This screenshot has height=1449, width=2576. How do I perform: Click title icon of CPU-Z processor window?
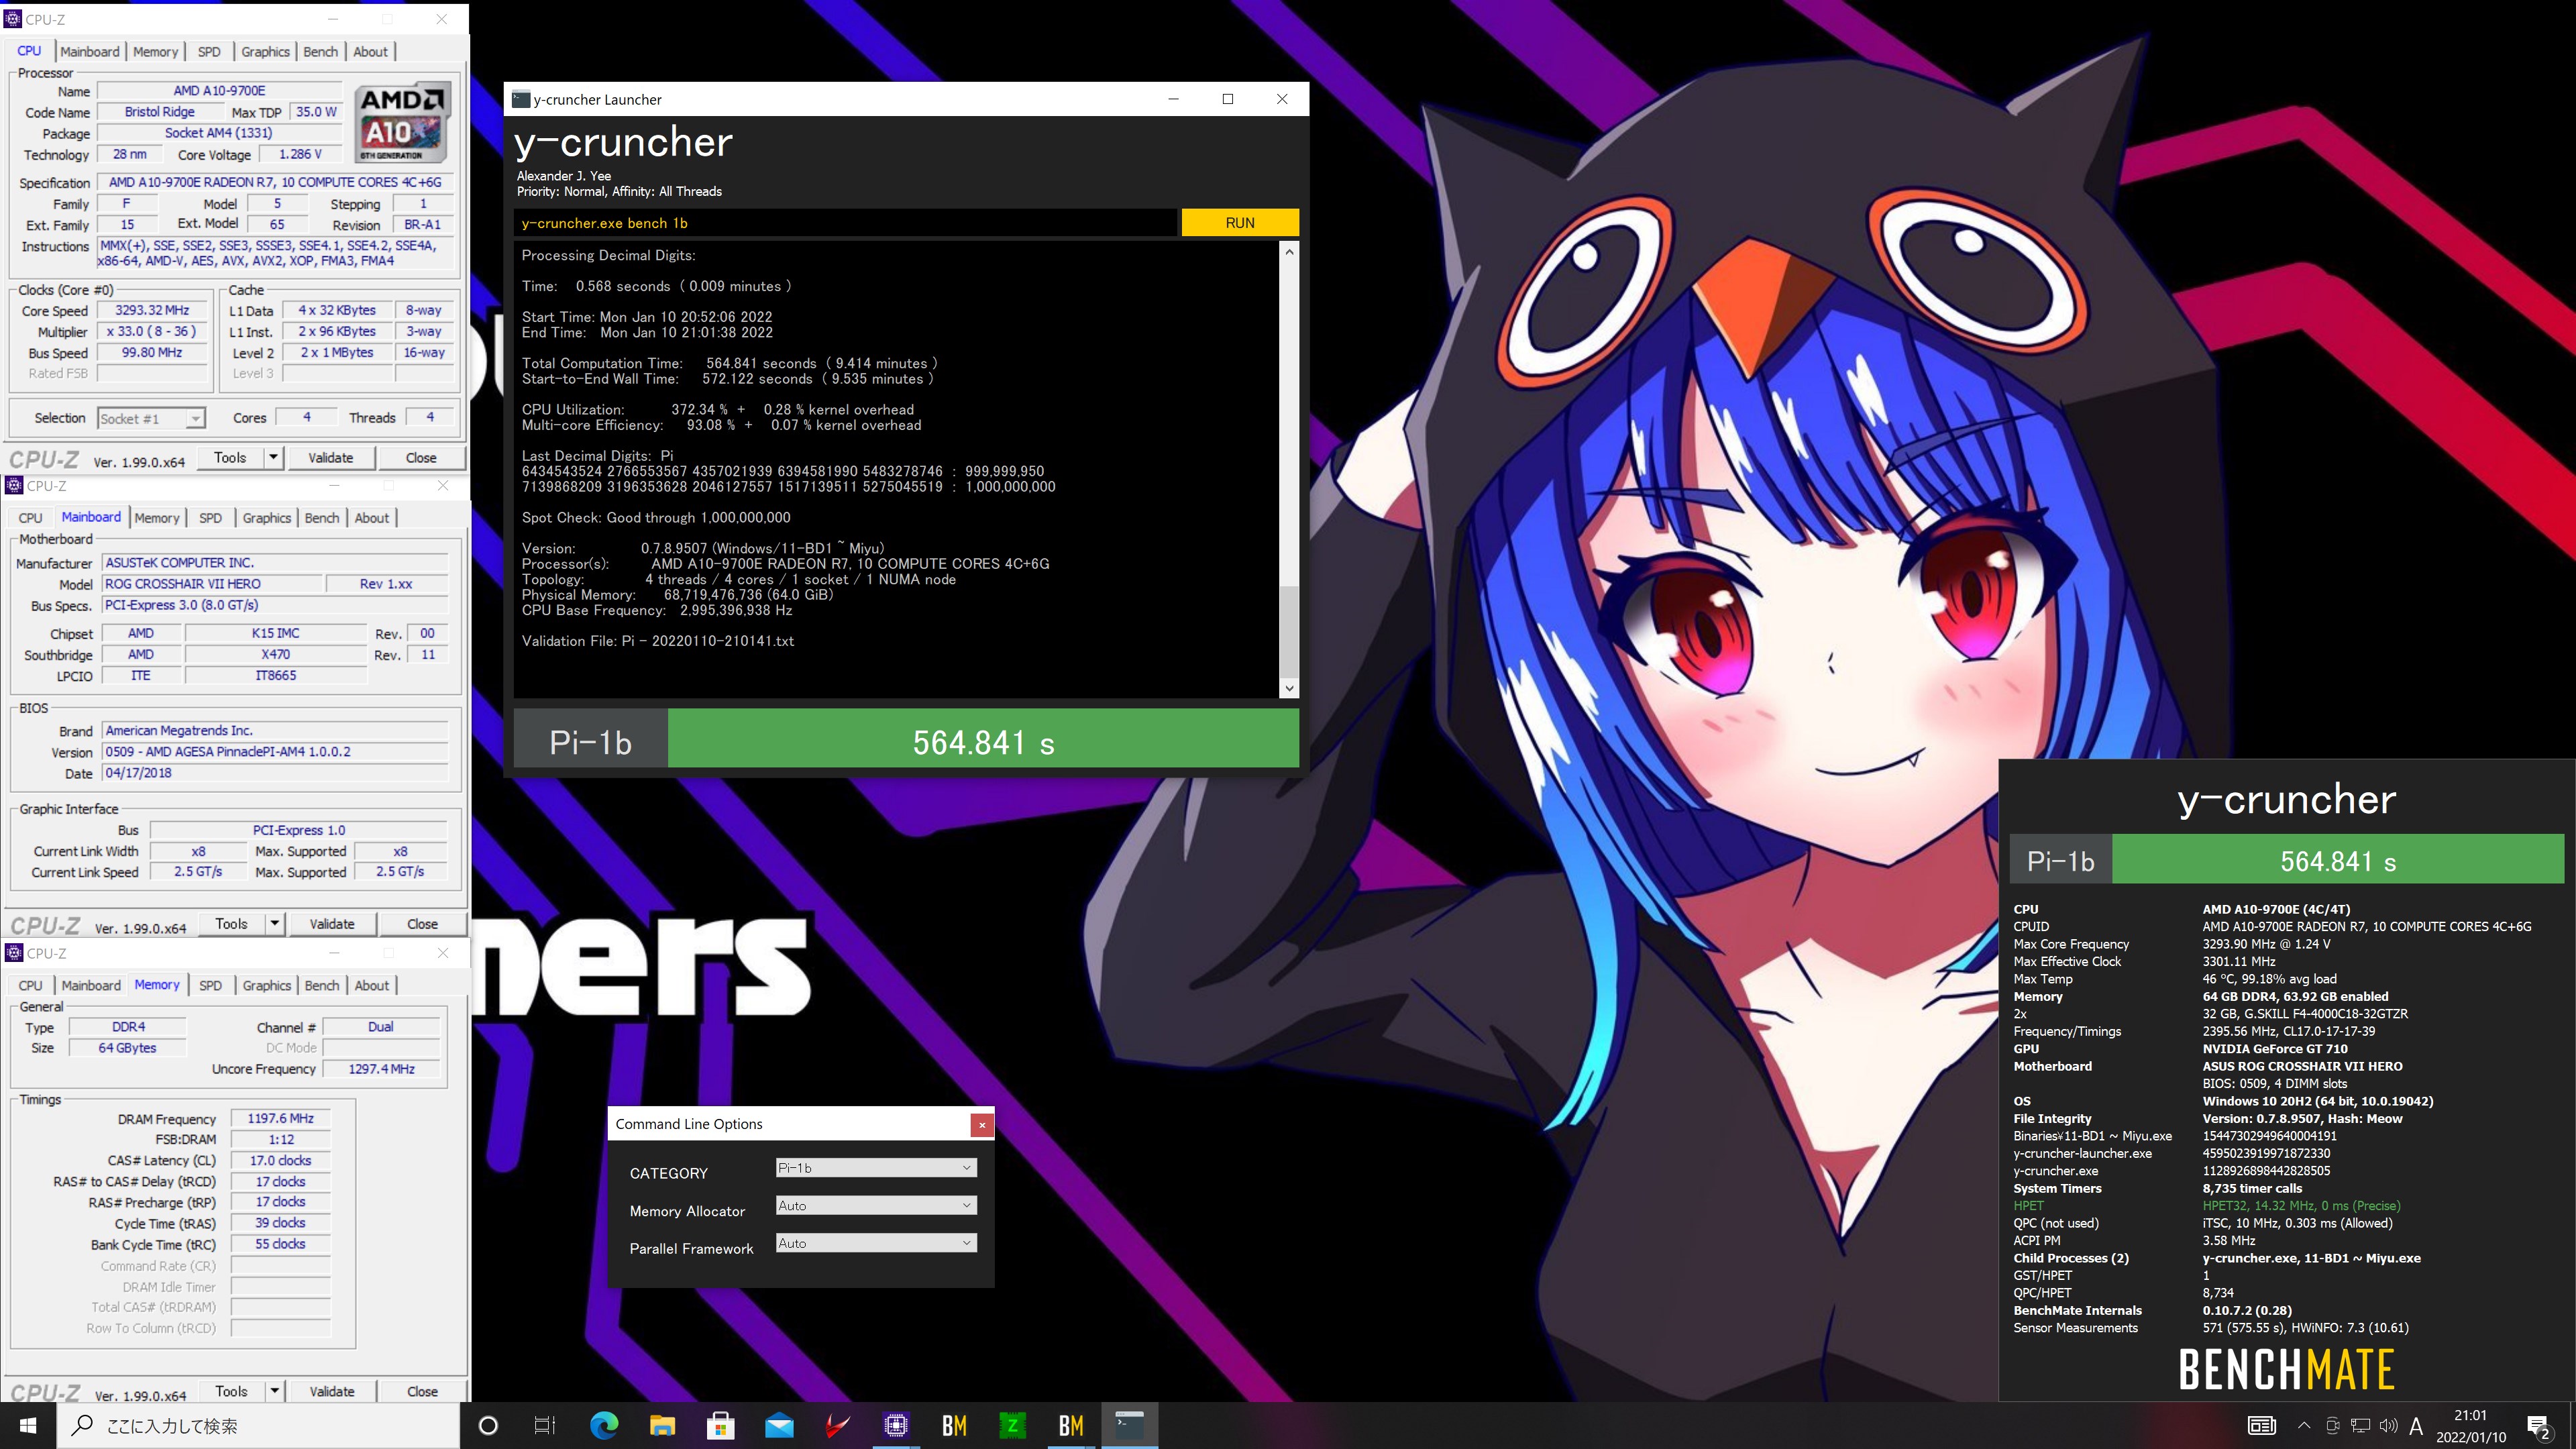click(13, 19)
